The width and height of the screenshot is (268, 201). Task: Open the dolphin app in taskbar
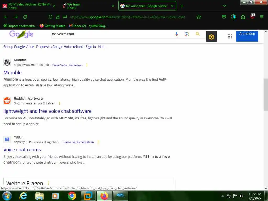click(x=121, y=196)
